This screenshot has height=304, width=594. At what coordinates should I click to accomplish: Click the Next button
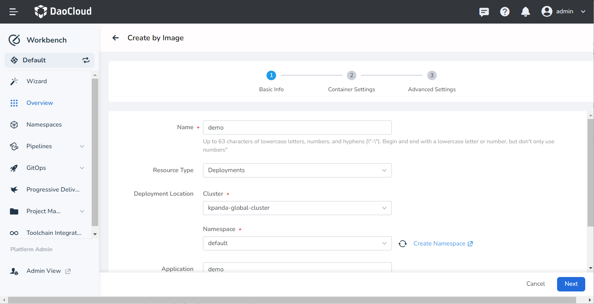pos(571,284)
